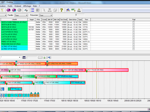
Task: Select the FINY SPEED MI VRAC cyan bar
Action: [x=67, y=77]
